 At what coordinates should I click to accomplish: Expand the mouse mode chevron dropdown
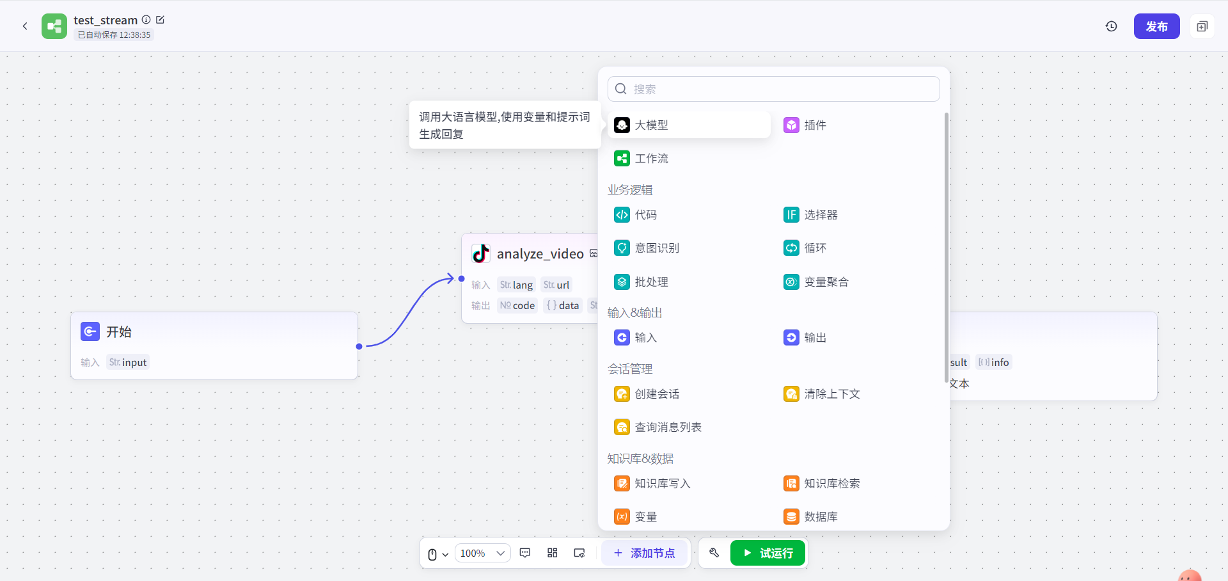(x=445, y=554)
